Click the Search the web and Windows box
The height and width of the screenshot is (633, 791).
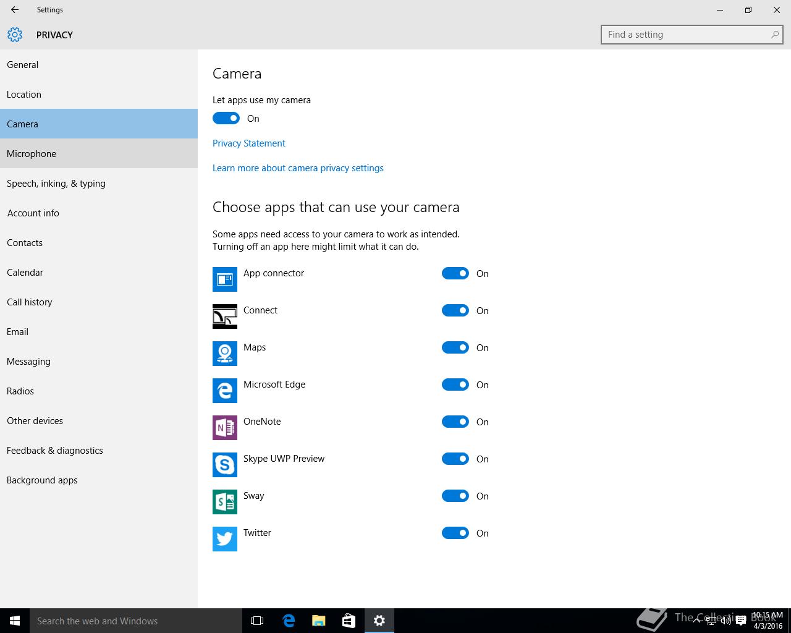(136, 621)
